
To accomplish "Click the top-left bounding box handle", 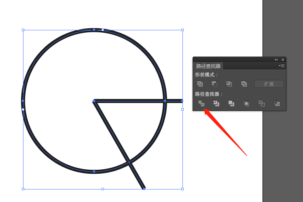I will [23, 30].
